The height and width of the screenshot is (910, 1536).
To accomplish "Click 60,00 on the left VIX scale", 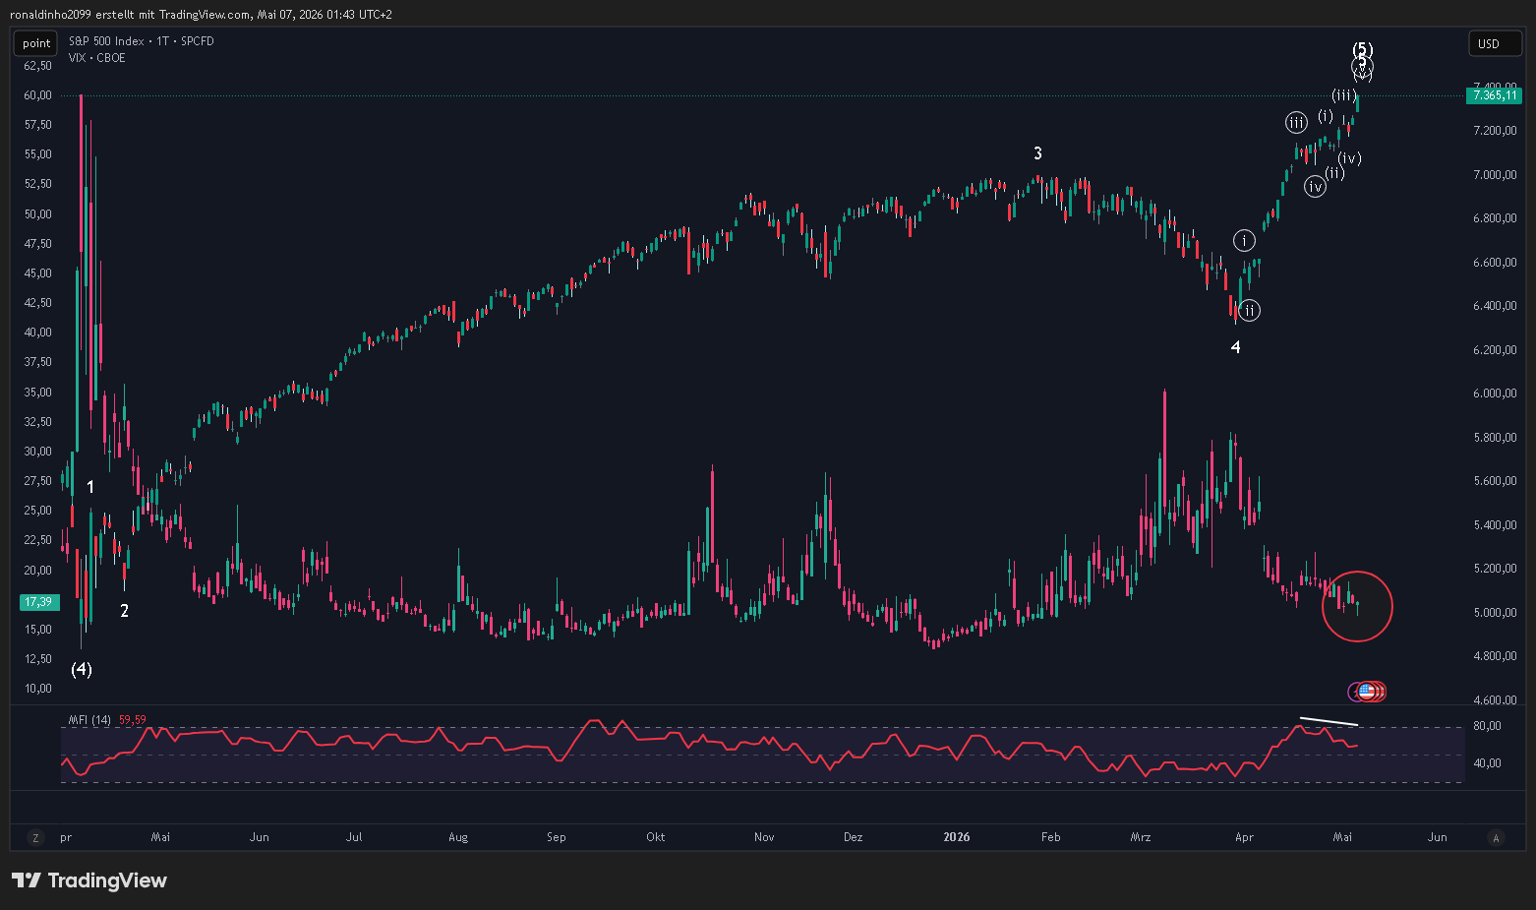I will pos(38,95).
